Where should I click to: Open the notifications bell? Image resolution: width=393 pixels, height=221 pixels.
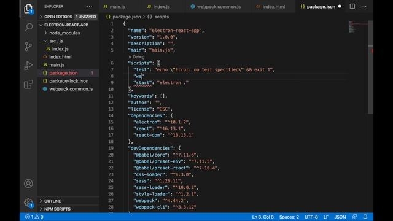[x=365, y=217]
